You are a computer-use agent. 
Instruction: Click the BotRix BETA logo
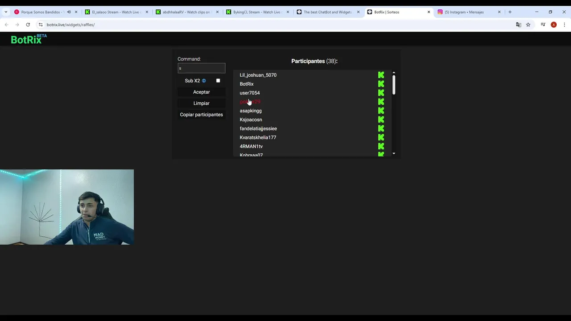pos(29,39)
